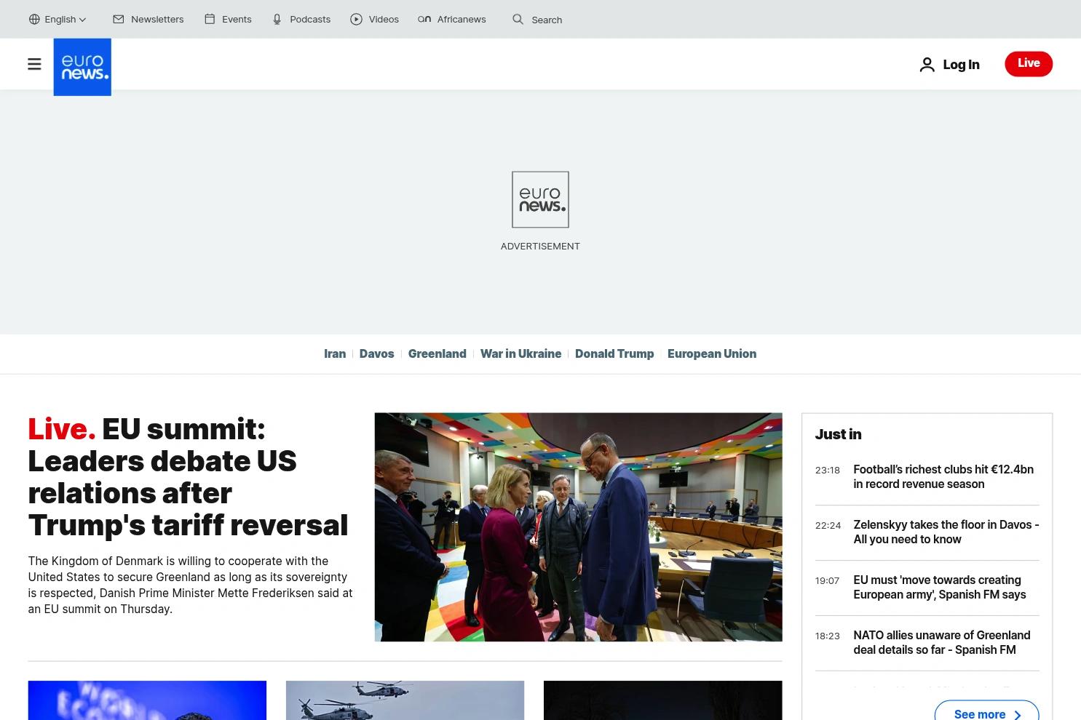Open Football's richest clubs story

943,476
